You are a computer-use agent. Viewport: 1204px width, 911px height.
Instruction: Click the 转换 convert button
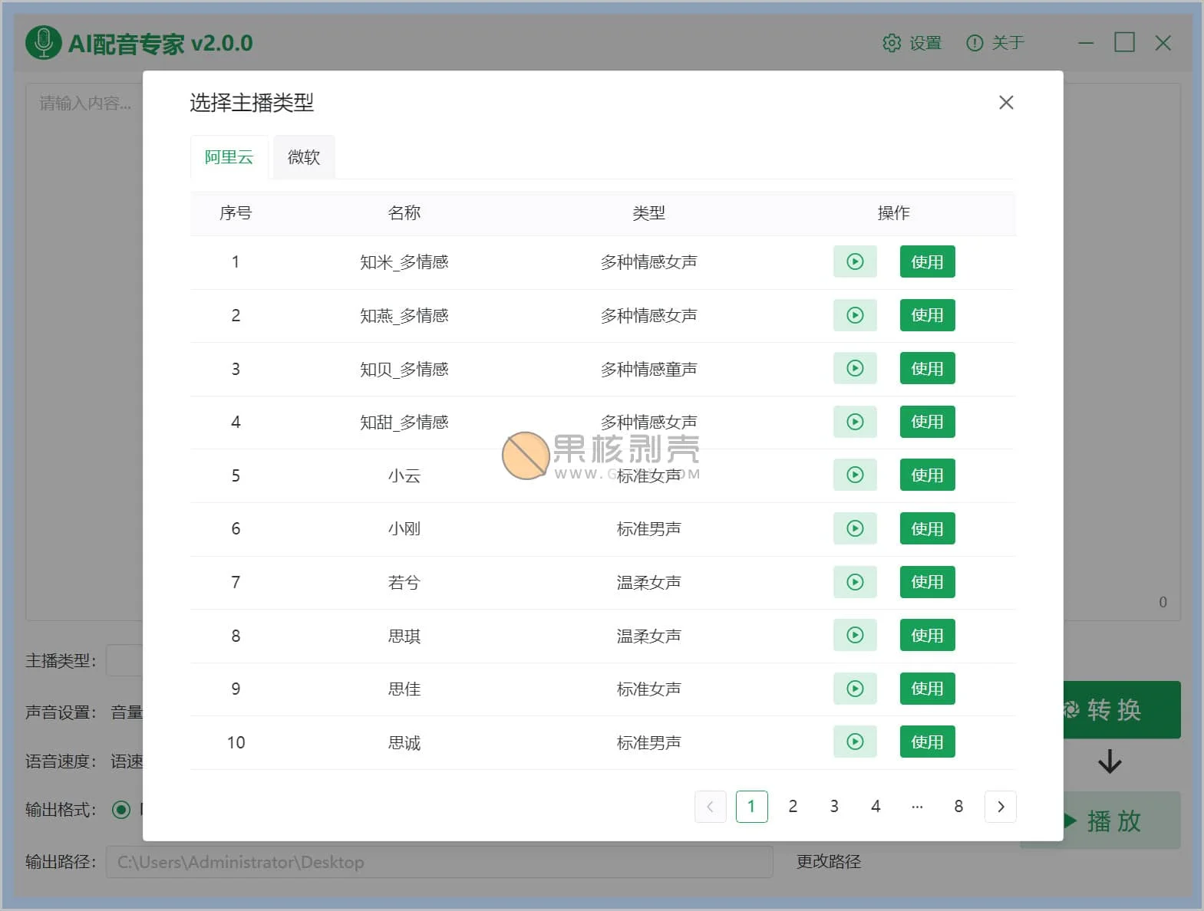click(1121, 710)
